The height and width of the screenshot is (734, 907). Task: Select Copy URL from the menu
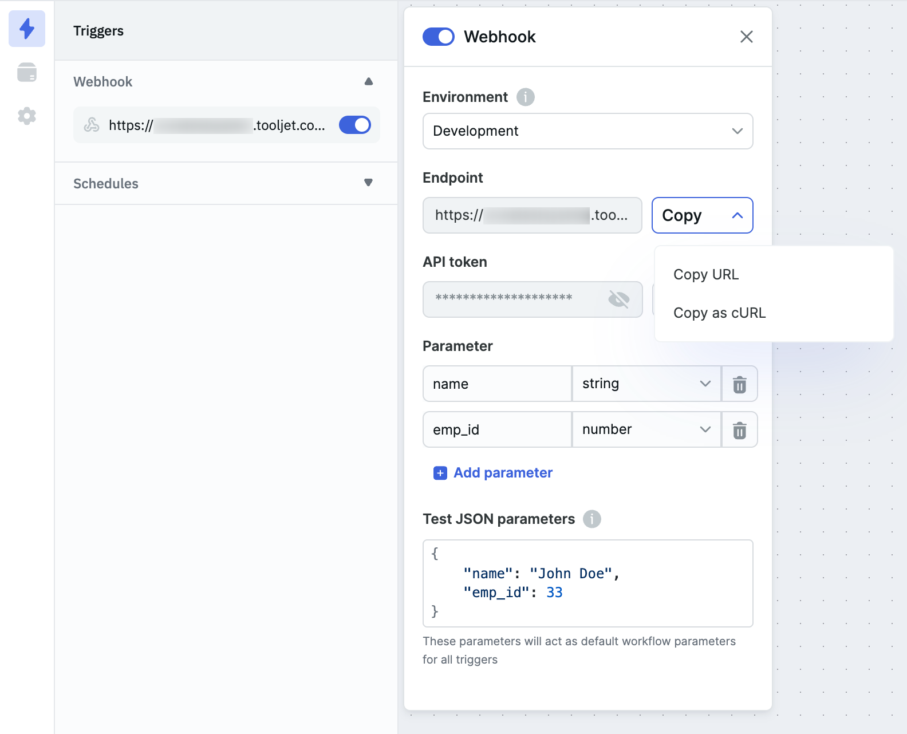706,275
